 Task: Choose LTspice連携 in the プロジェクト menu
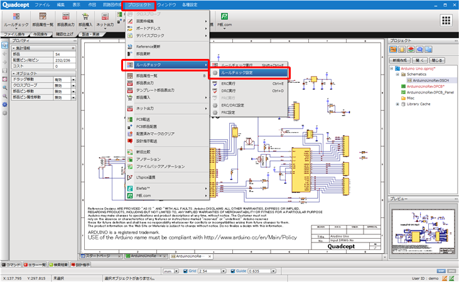(167, 177)
